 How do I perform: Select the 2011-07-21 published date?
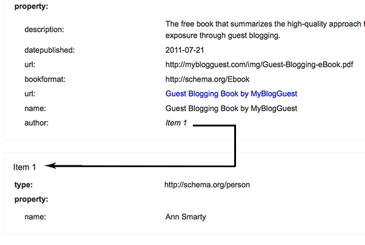(x=184, y=50)
